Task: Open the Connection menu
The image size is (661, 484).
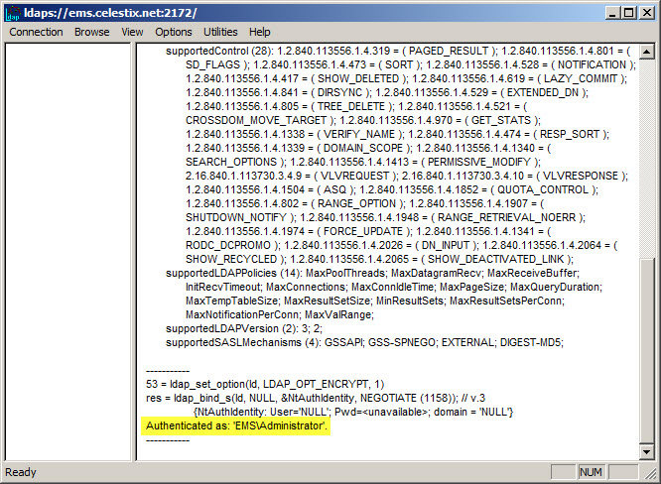Action: [x=36, y=32]
